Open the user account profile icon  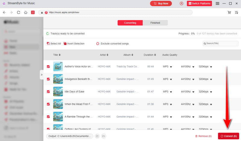pyautogui.click(x=181, y=4)
